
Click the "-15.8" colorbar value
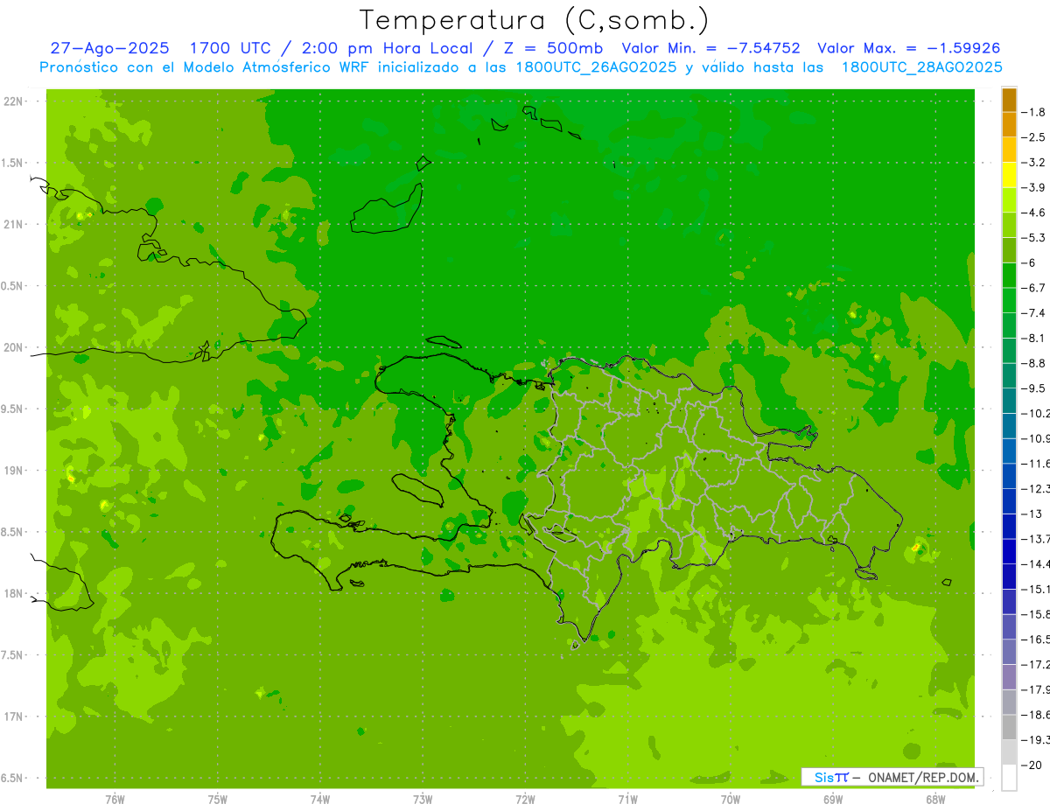(x=1035, y=614)
